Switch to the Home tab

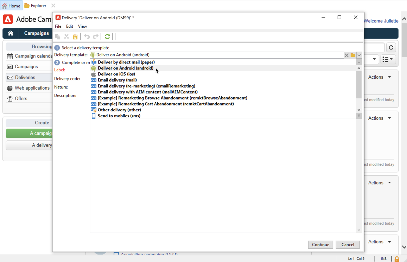11,6
